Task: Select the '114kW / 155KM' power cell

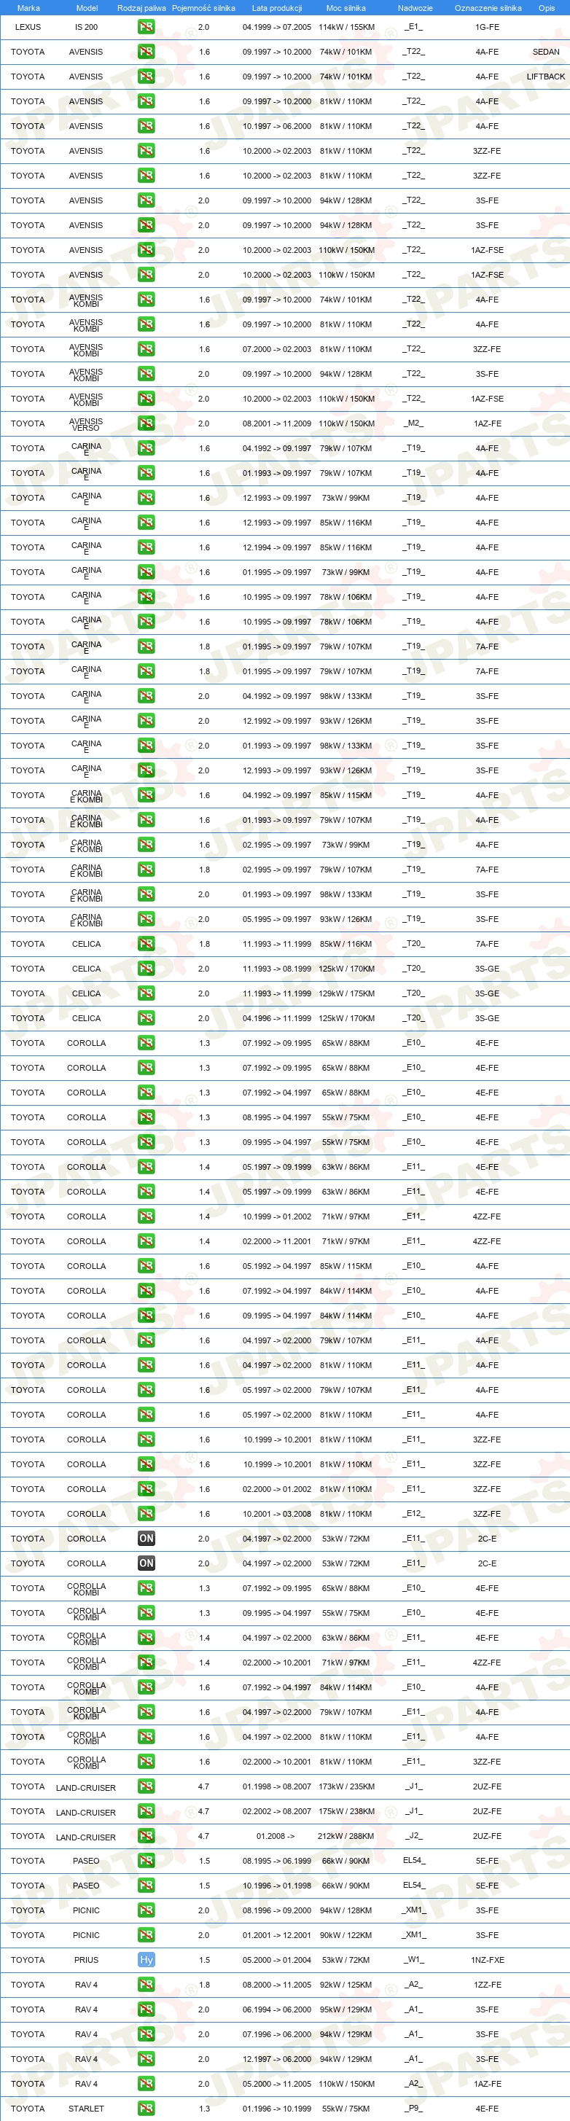Action: coord(346,27)
